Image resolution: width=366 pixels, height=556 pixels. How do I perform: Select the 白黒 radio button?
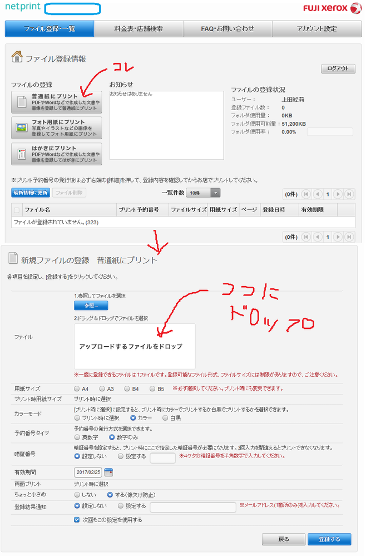coord(165,418)
